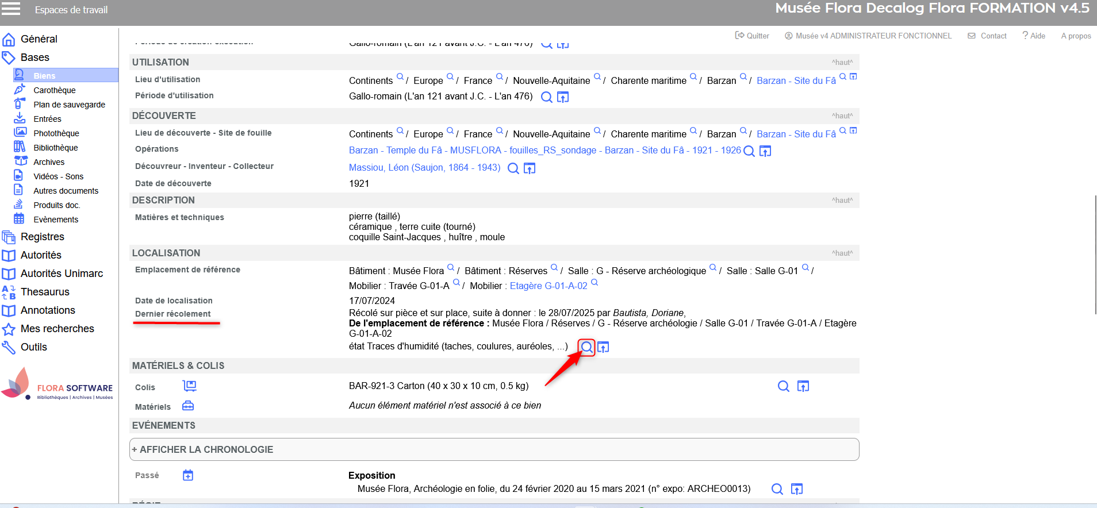Screen dimensions: 1097x508
Task: Click the Colis package icon
Action: tap(189, 386)
